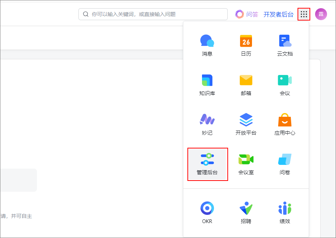Launch the 妙记 minutes app

click(x=207, y=125)
